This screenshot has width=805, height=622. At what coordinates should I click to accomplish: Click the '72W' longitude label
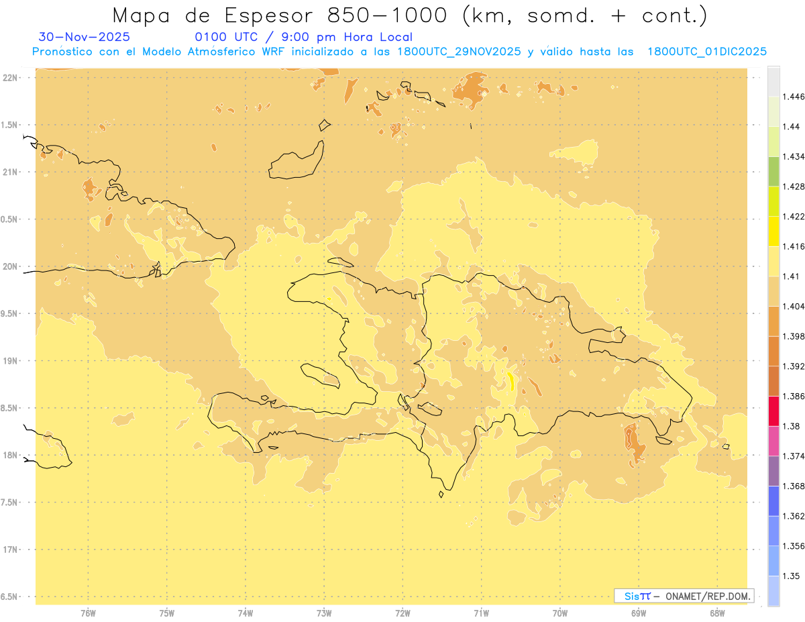pos(402,613)
